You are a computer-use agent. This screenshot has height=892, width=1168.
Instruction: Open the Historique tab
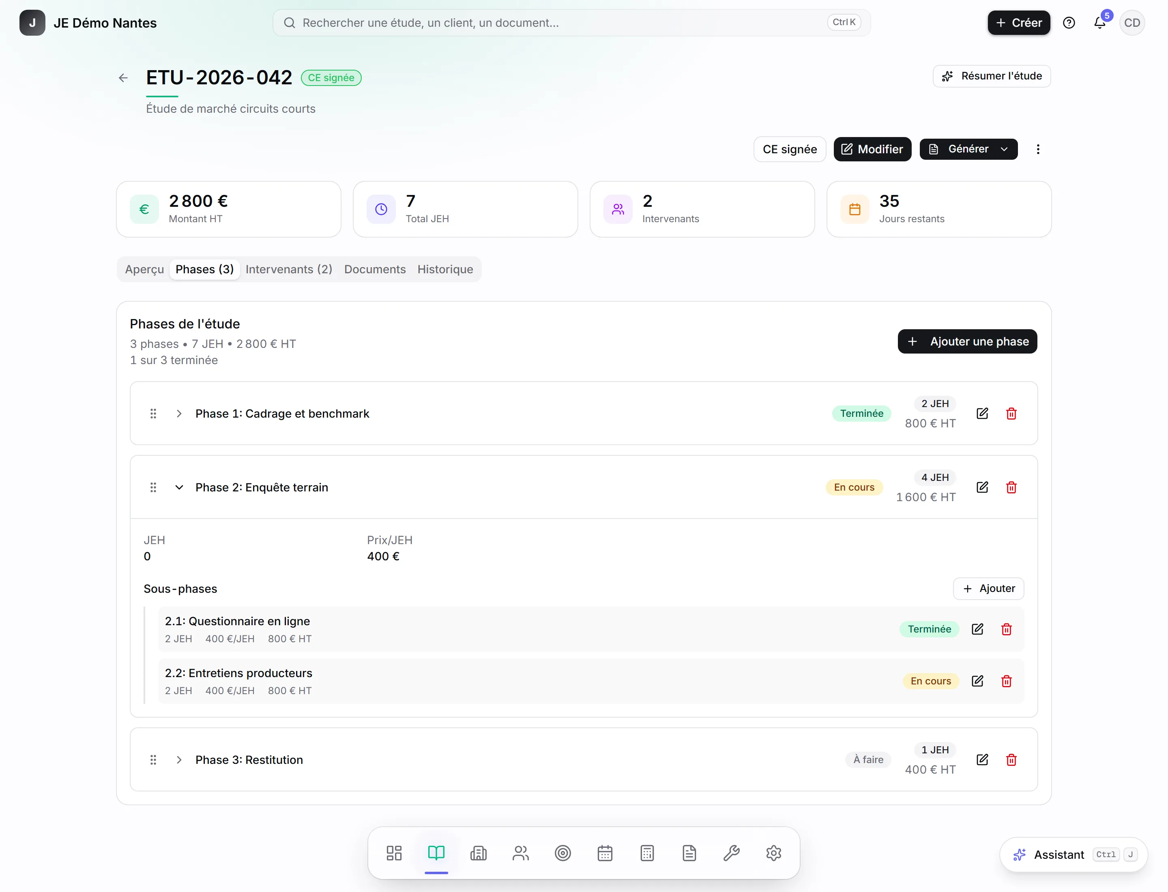(445, 269)
